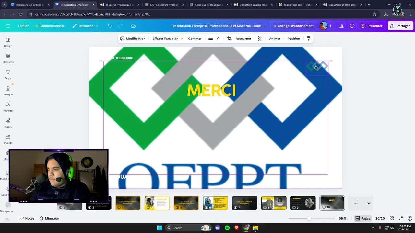
Task: Click the Partager button
Action: click(400, 26)
